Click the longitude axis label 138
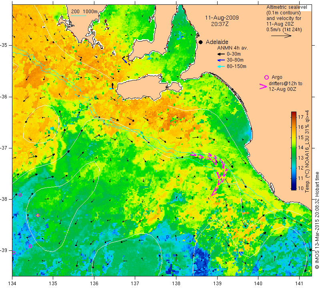 (176, 284)
